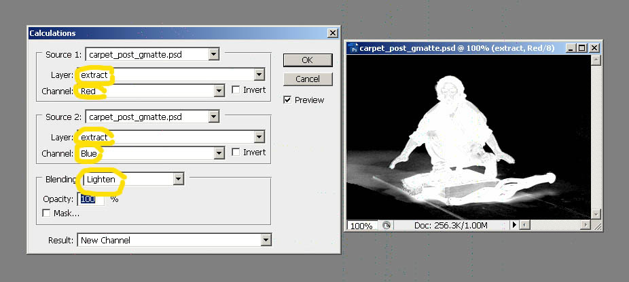Enable Invert for Source 2 Blue channel

[236, 153]
